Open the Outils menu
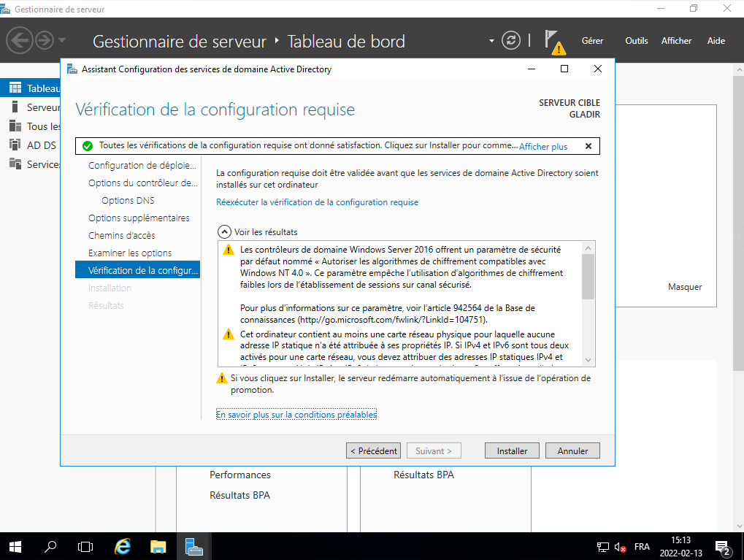The image size is (744, 560). click(636, 41)
